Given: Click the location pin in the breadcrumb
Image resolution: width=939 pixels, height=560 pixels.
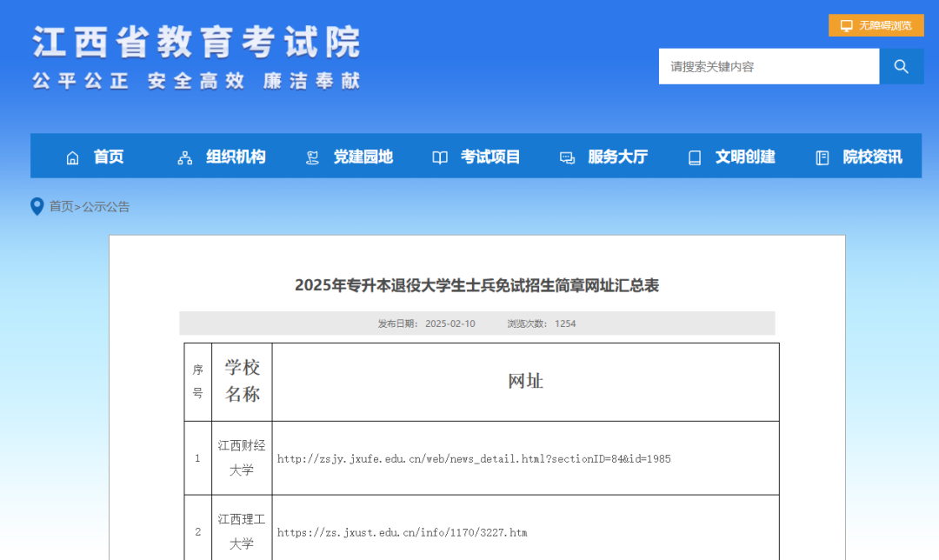Looking at the screenshot, I should coord(36,206).
